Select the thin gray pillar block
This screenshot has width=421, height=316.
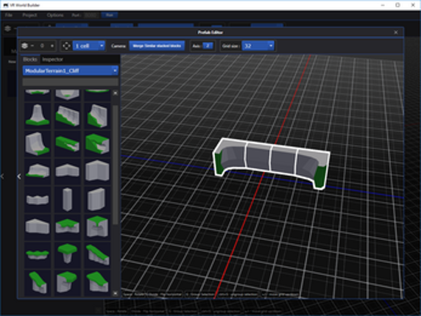68,199
